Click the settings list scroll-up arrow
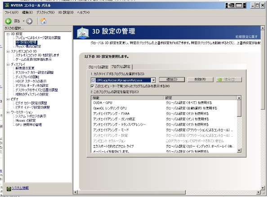 (x=239, y=98)
